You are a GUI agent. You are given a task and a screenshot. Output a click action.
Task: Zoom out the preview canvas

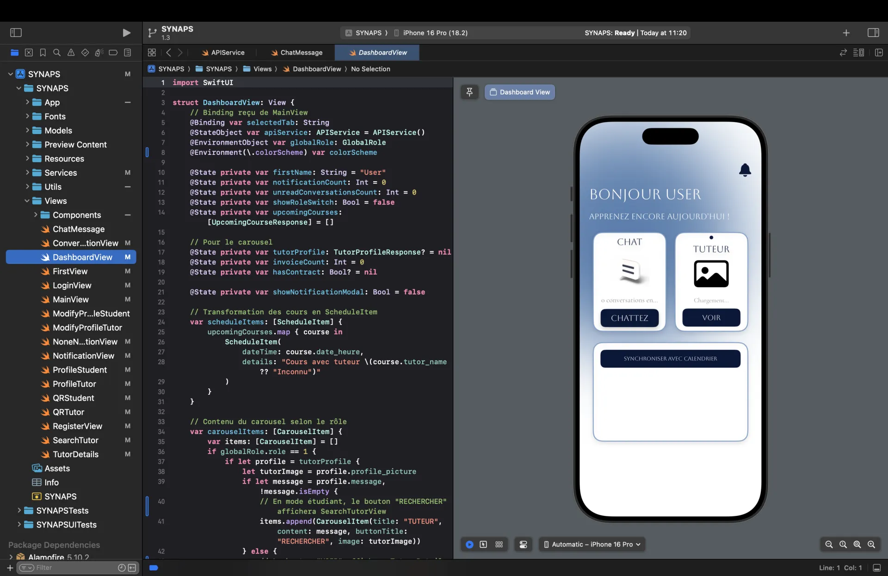(x=829, y=545)
